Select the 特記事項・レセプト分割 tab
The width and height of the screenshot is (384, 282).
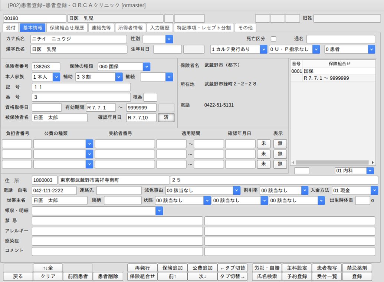point(204,28)
